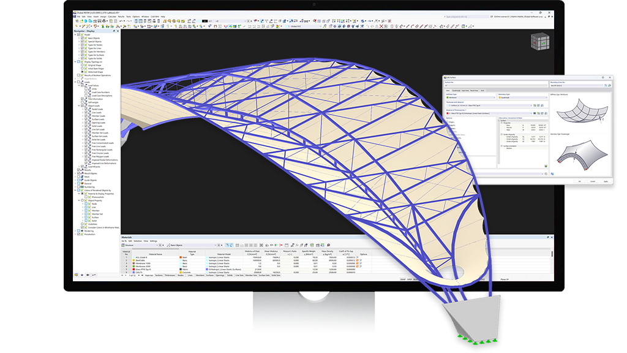Close the Navigator - Display panel
The height and width of the screenshot is (353, 627).
(118, 31)
